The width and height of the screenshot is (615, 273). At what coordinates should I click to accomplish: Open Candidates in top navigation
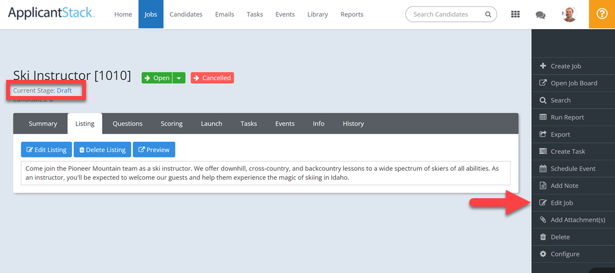[186, 15]
